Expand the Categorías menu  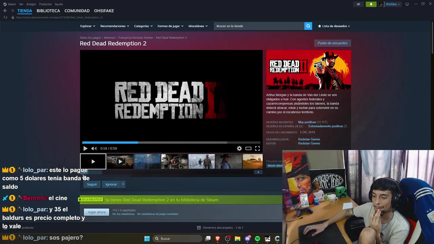tap(143, 26)
